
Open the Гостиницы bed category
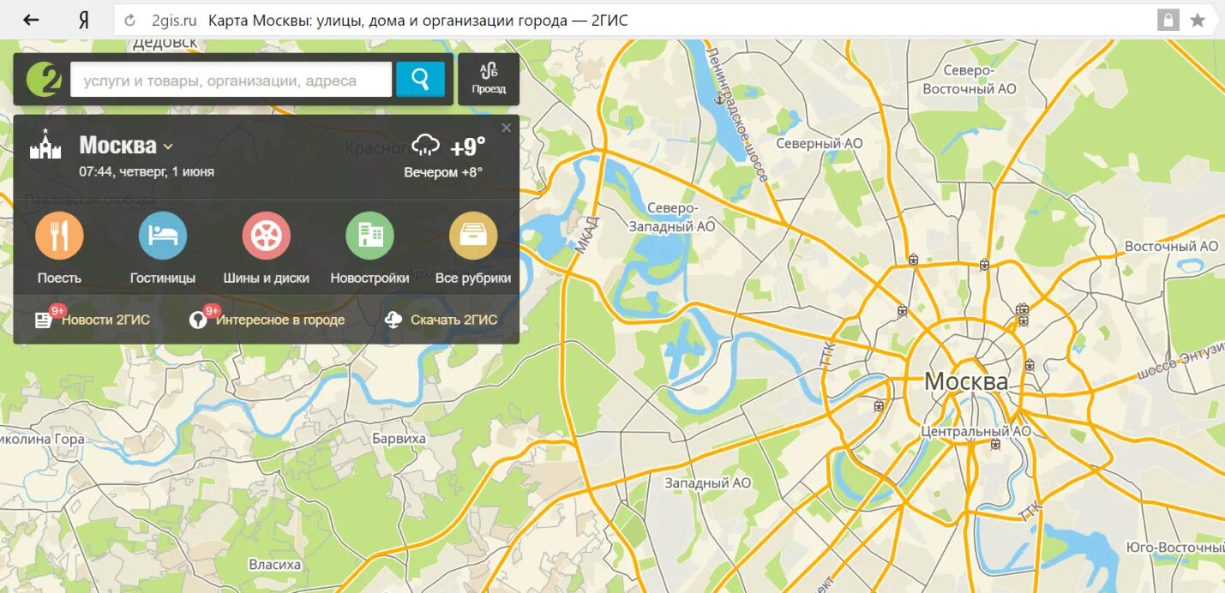[163, 236]
